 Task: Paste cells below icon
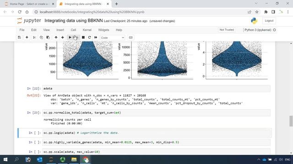coord(48,37)
